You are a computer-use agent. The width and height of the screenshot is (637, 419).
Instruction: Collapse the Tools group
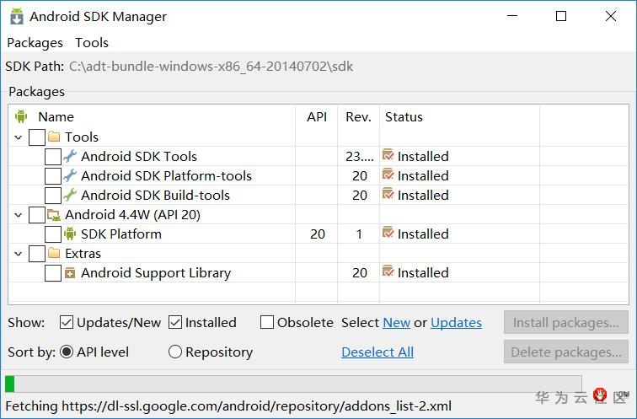(19, 137)
